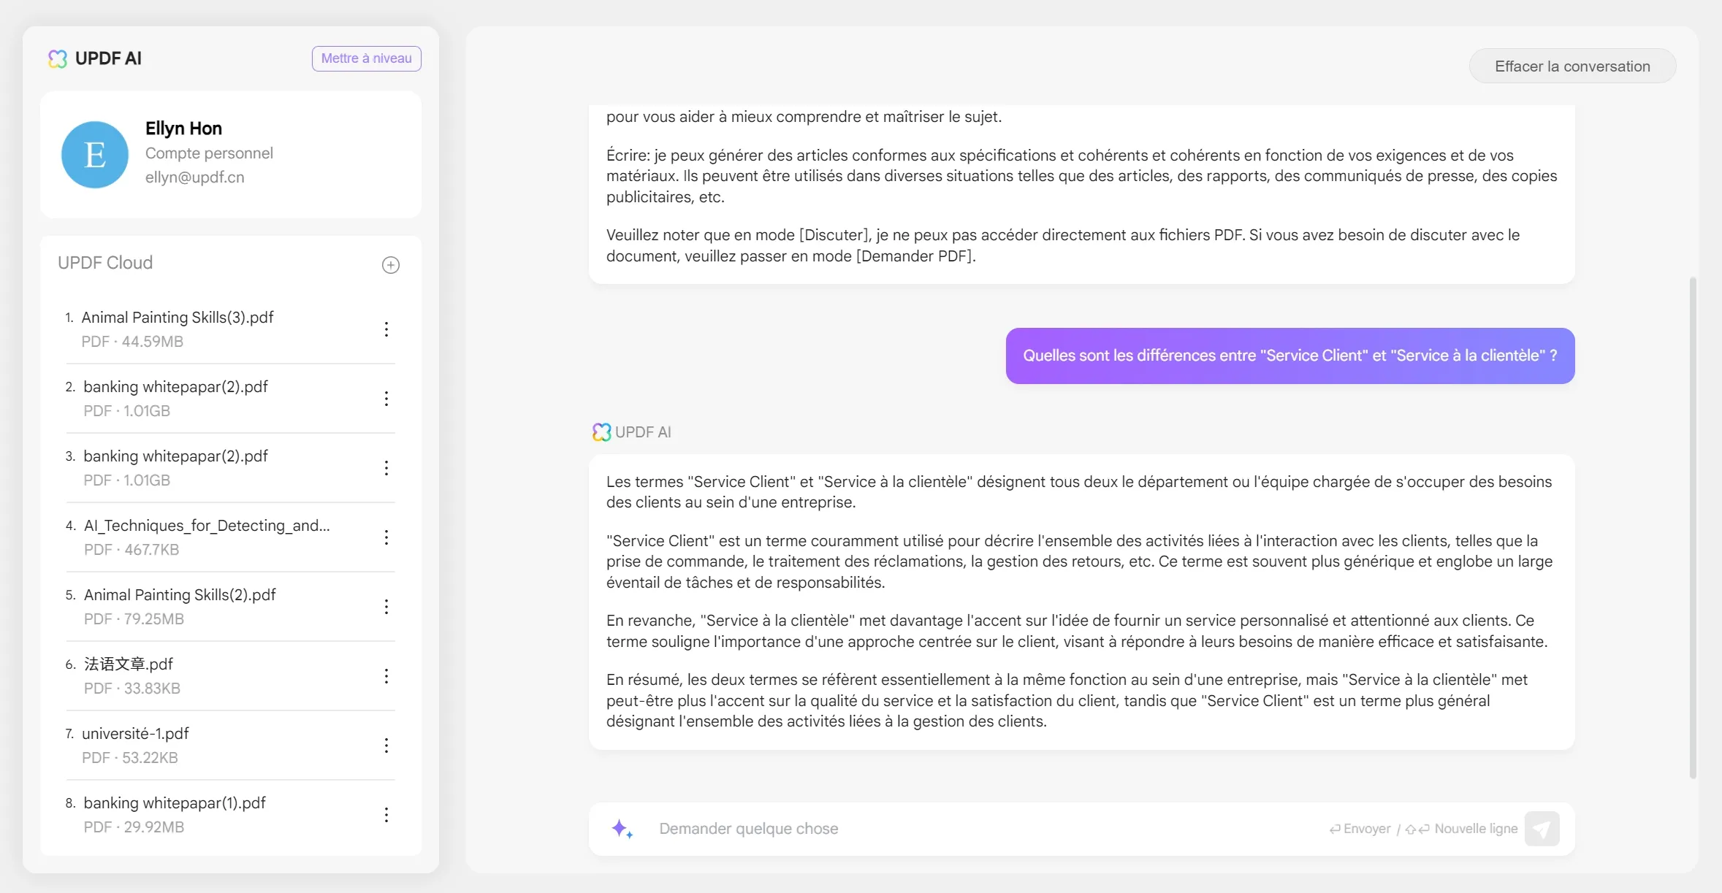The height and width of the screenshot is (893, 1722).
Task: Open université-1.pdf from the file list
Action: (135, 734)
